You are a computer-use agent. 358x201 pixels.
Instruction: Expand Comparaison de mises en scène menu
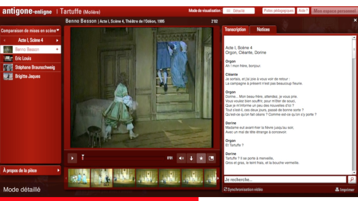[x=30, y=31]
